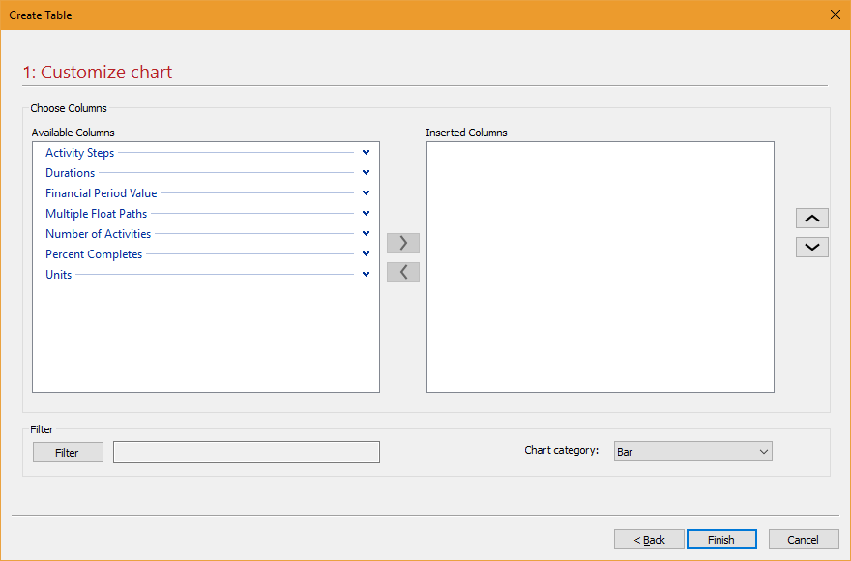851x561 pixels.
Task: Expand the Number of Activities group
Action: click(x=366, y=233)
